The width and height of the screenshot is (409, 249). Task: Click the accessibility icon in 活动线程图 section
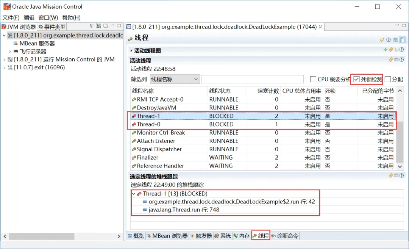click(x=396, y=50)
